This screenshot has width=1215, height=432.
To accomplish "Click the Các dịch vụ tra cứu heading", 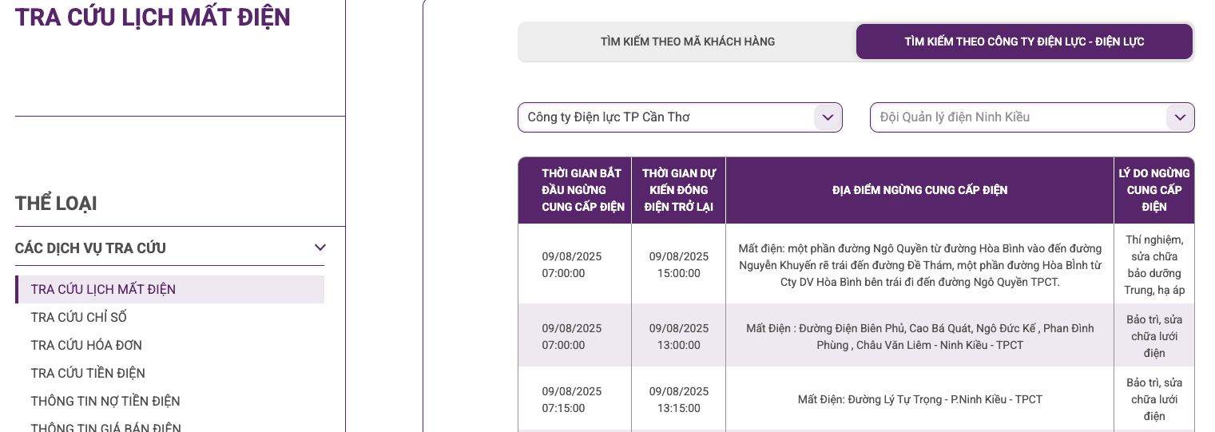I will (90, 248).
